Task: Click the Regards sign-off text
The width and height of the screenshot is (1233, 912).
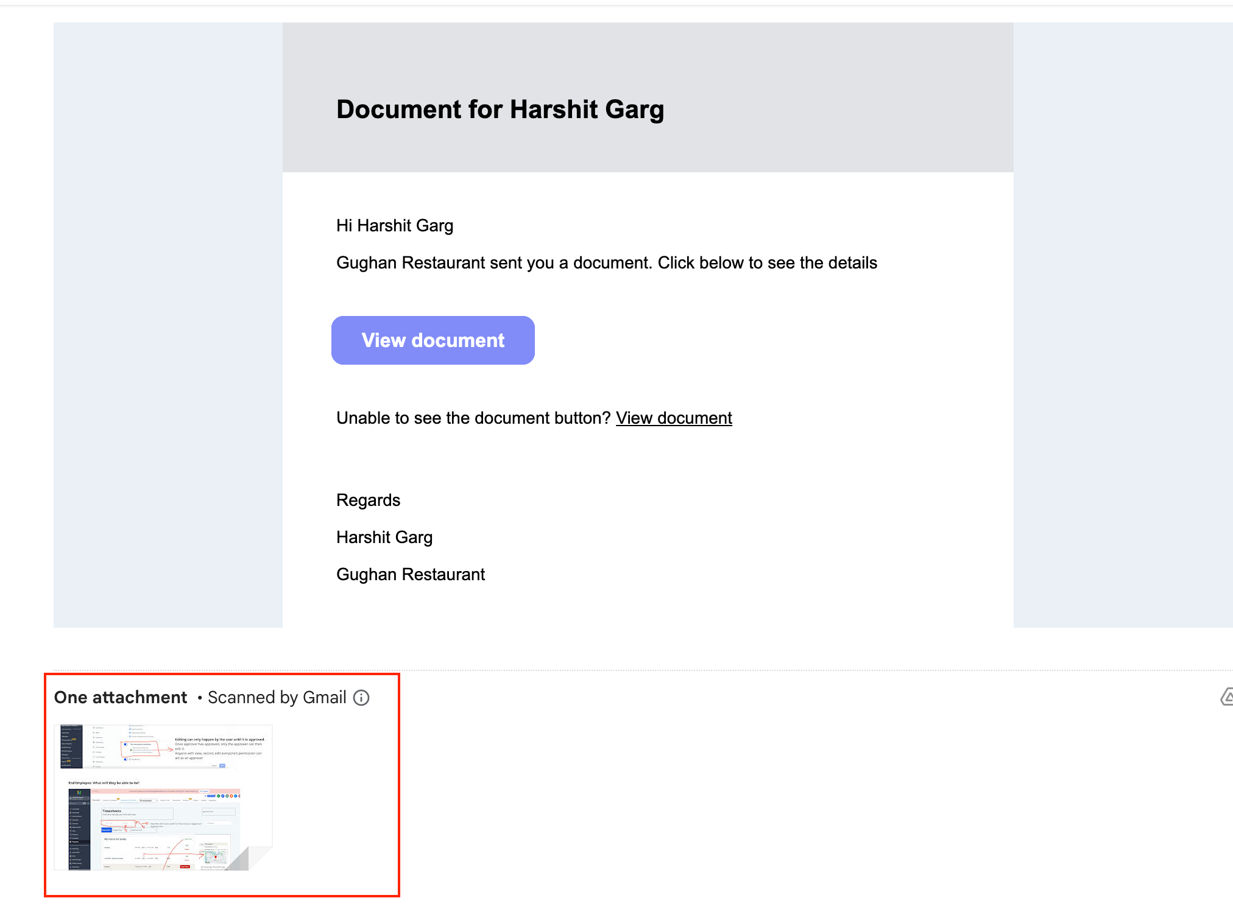Action: click(x=368, y=500)
